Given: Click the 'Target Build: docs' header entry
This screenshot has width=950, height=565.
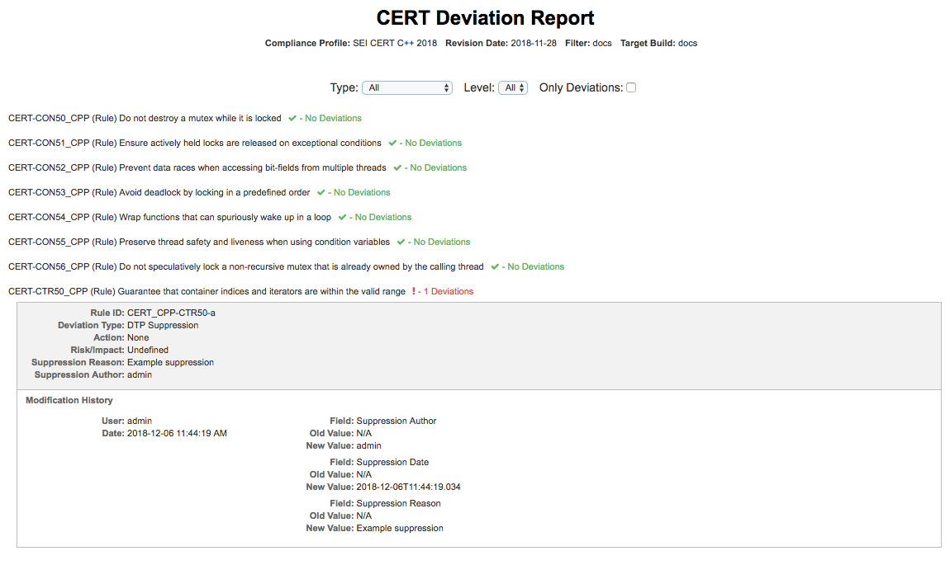Looking at the screenshot, I should coord(658,44).
